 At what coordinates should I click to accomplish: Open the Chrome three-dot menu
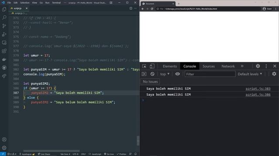pyautogui.click(x=276, y=9)
